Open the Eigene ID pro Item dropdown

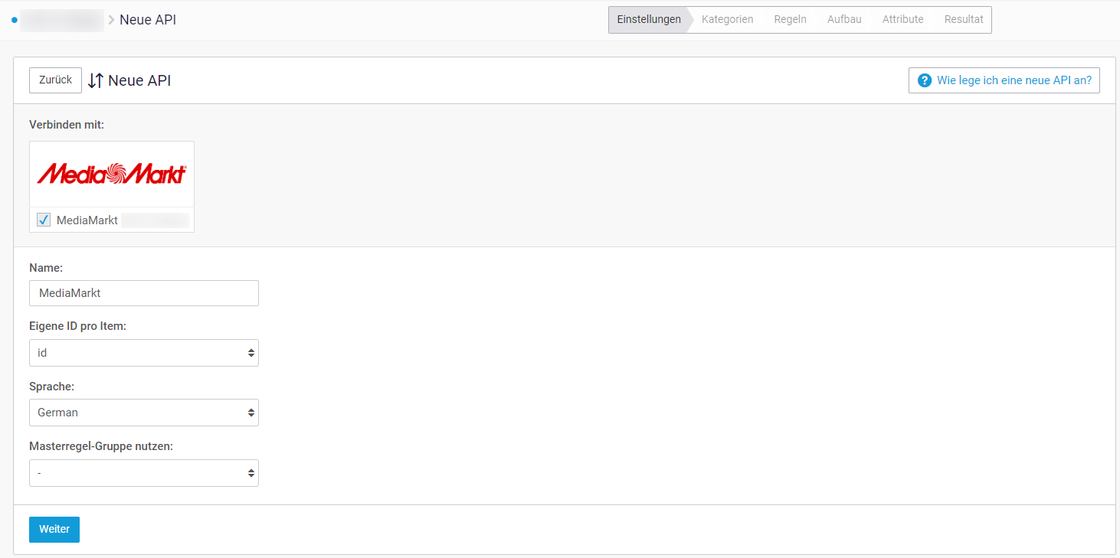click(144, 353)
